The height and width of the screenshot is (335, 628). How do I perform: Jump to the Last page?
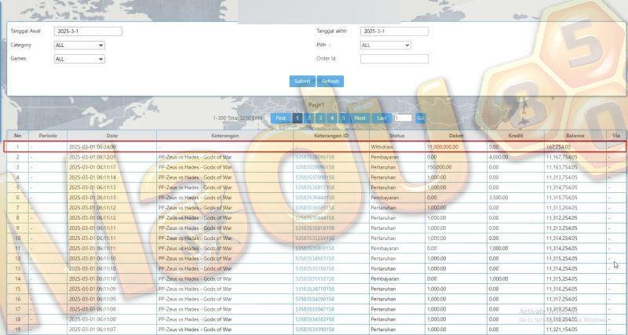click(x=382, y=118)
